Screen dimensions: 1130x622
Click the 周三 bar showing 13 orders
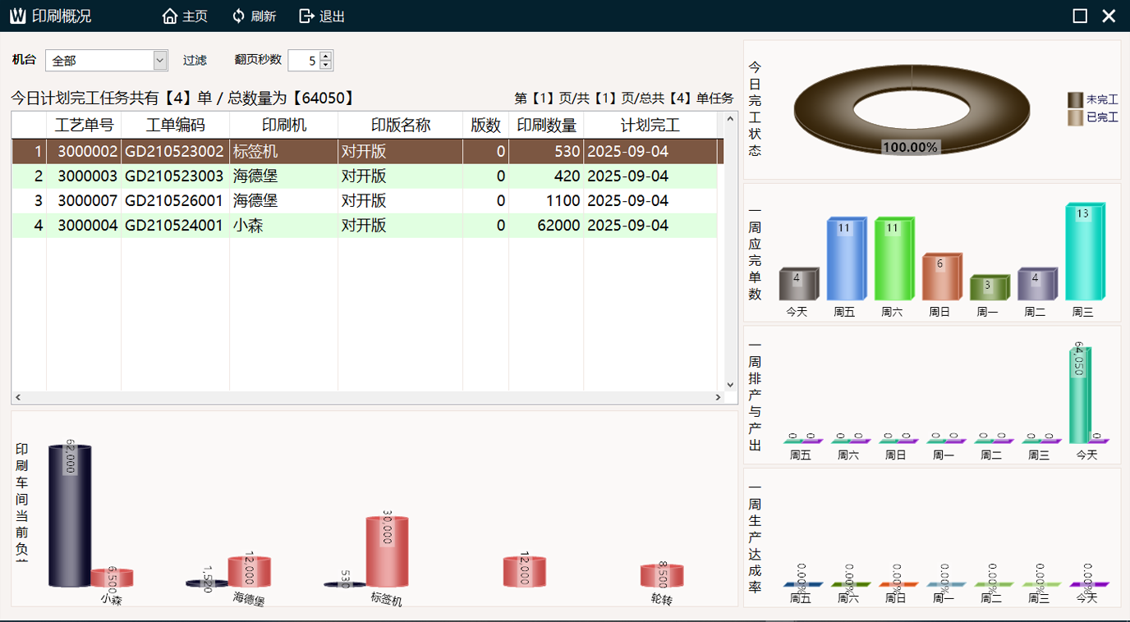pos(1083,254)
